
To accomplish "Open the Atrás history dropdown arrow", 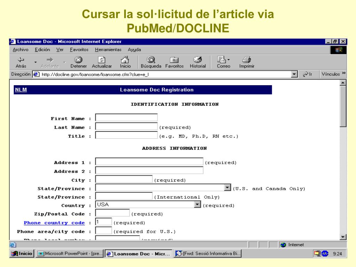I will pyautogui.click(x=35, y=62).
